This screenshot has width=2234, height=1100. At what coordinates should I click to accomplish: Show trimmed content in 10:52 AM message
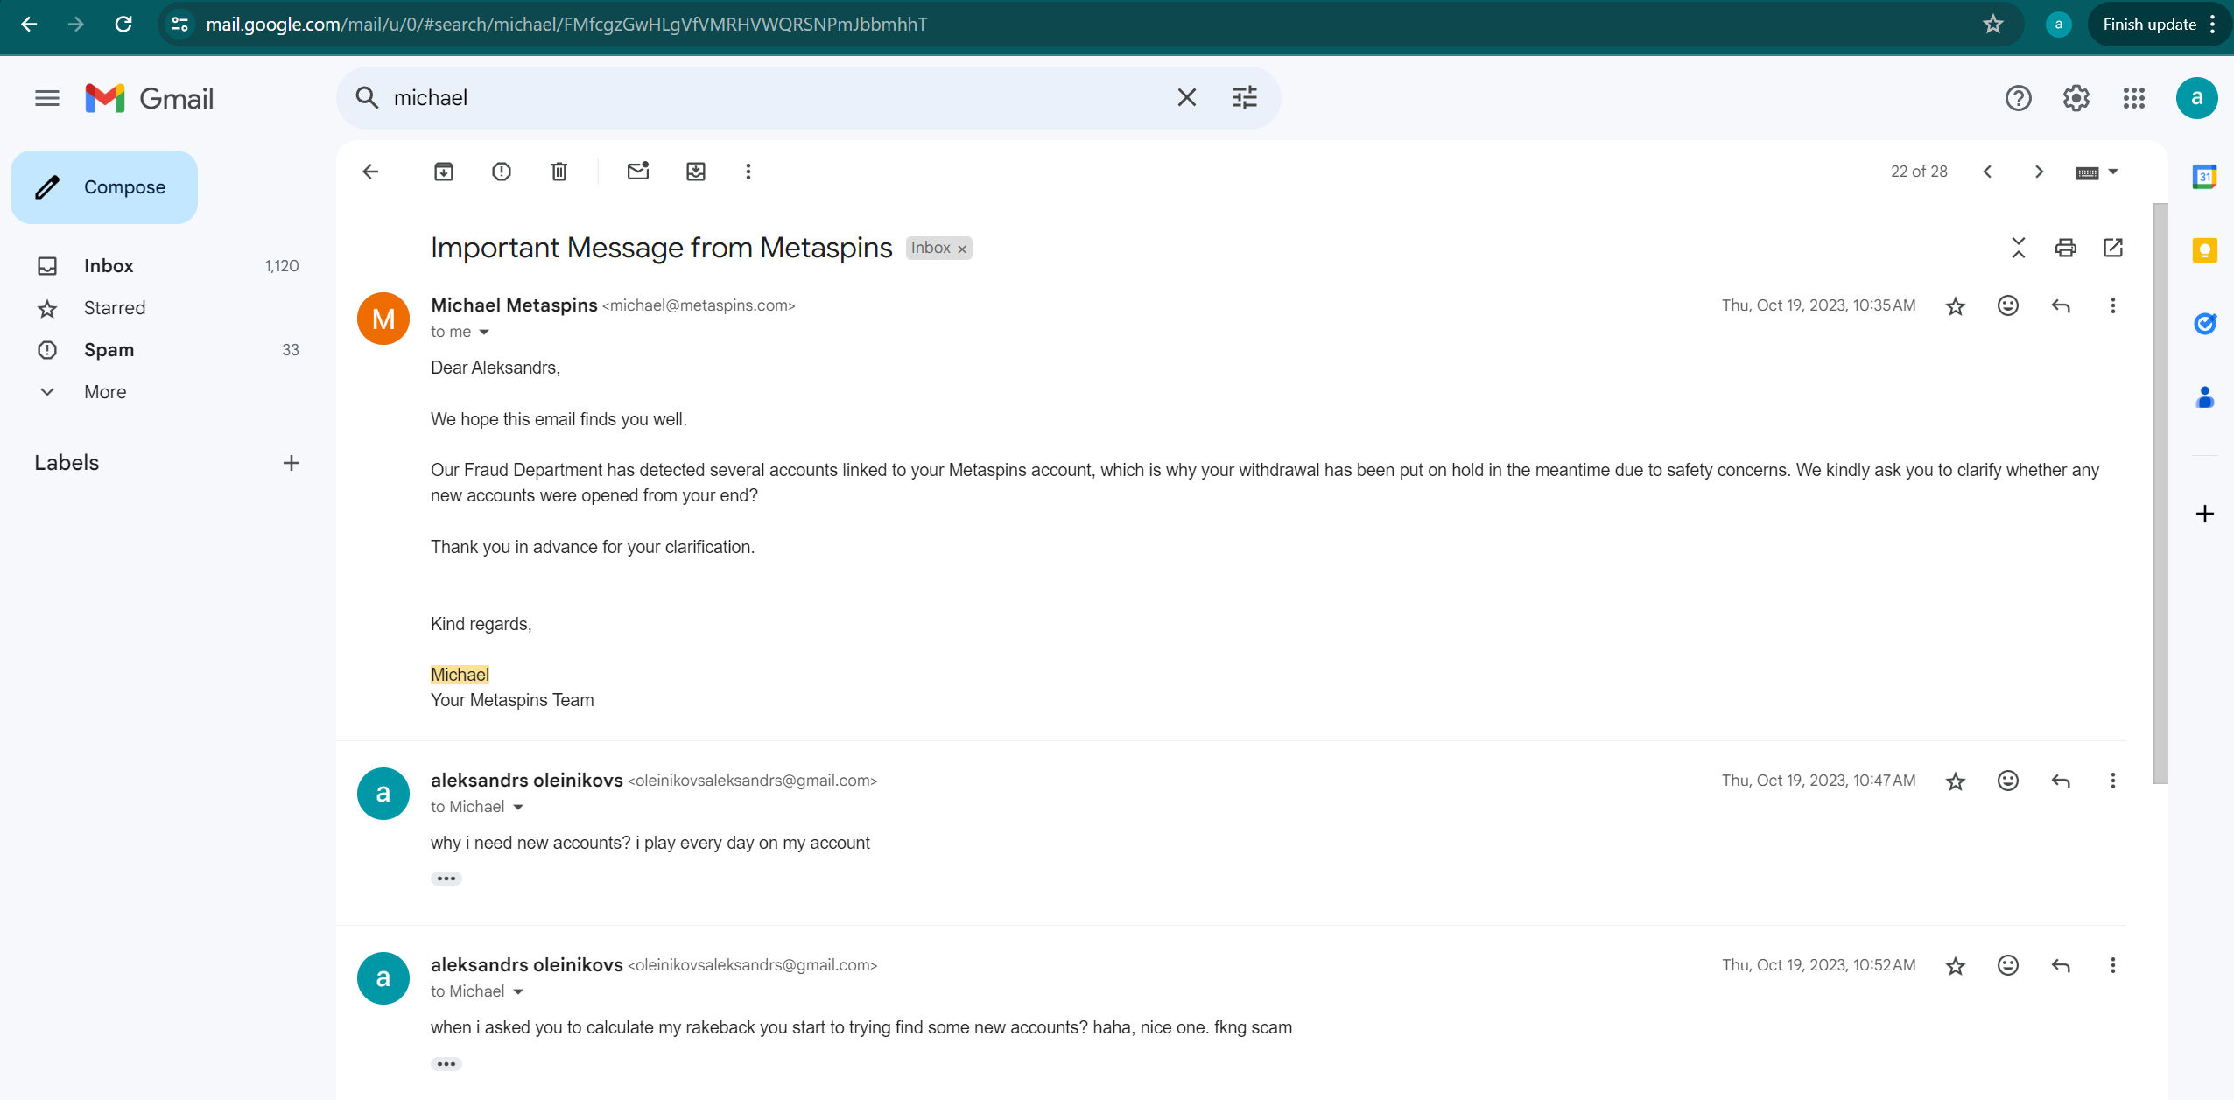[446, 1064]
